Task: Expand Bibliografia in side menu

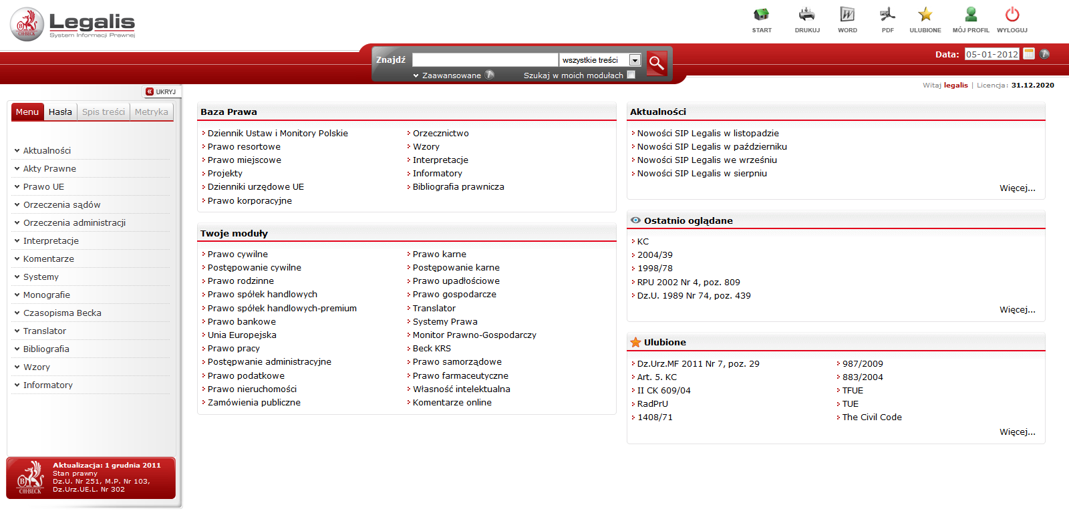Action: click(46, 349)
